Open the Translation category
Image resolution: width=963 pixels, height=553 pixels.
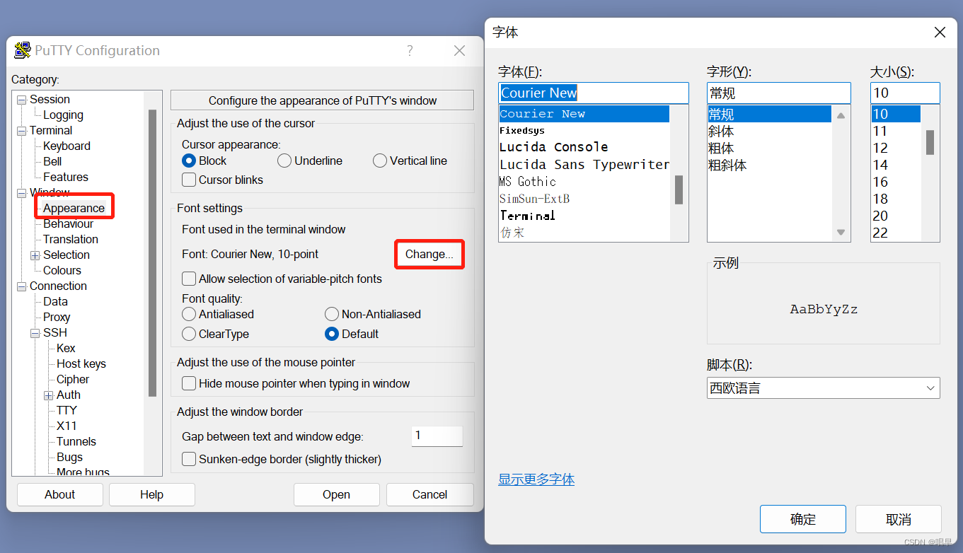coord(71,239)
